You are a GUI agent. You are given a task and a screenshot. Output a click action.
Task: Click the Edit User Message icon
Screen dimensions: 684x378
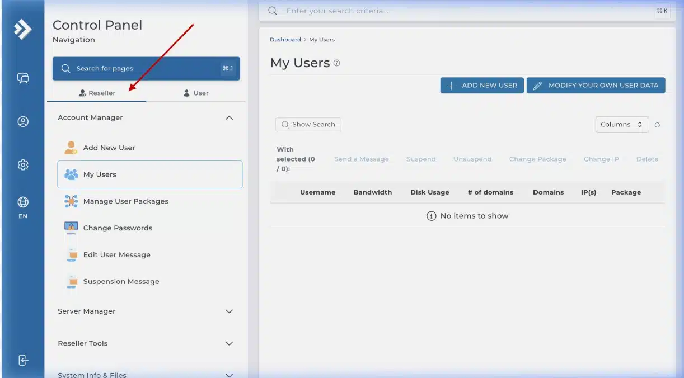pyautogui.click(x=72, y=254)
